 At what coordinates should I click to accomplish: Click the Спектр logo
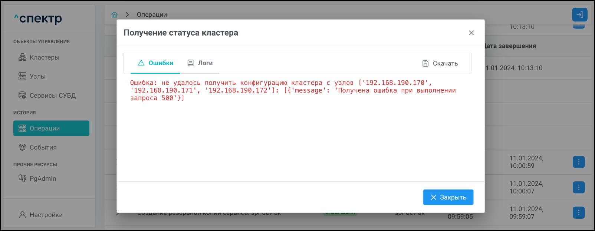[38, 19]
